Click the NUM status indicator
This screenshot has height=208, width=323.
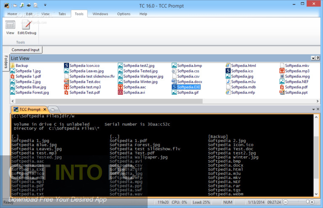[228, 202]
